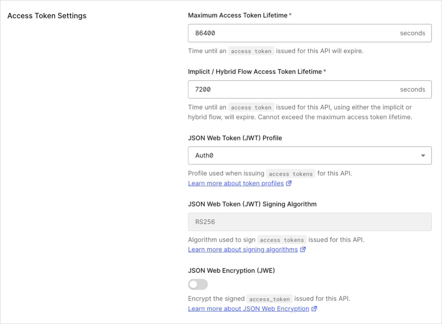Click the 'seconds' suffix in the 7200 field
The height and width of the screenshot is (324, 442).
coord(413,89)
